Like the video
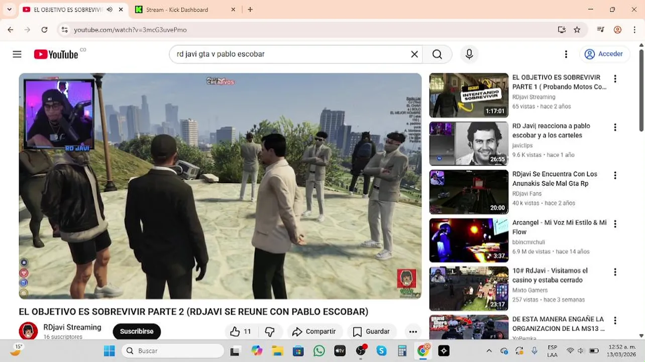The image size is (645, 362). pyautogui.click(x=241, y=331)
